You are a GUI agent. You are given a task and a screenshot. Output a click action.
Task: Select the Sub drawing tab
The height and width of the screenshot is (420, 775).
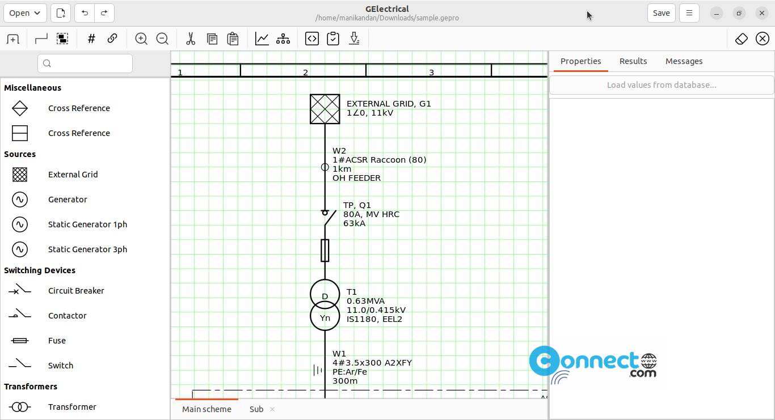click(x=256, y=409)
